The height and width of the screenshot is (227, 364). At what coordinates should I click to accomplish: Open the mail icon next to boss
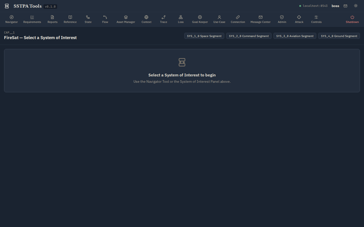pyautogui.click(x=345, y=6)
